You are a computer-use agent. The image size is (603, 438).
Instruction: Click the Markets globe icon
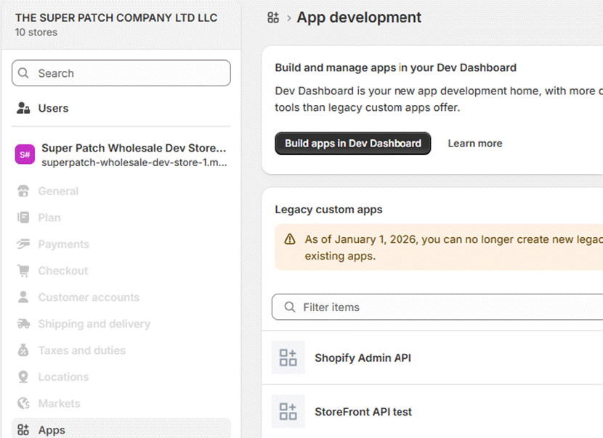click(23, 403)
